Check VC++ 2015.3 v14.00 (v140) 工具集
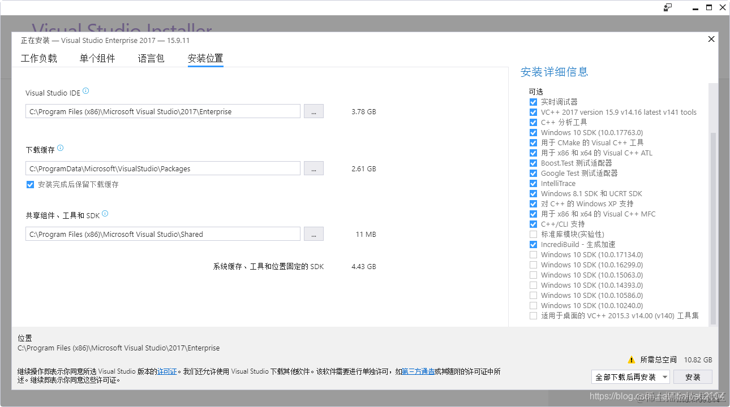 coord(533,315)
